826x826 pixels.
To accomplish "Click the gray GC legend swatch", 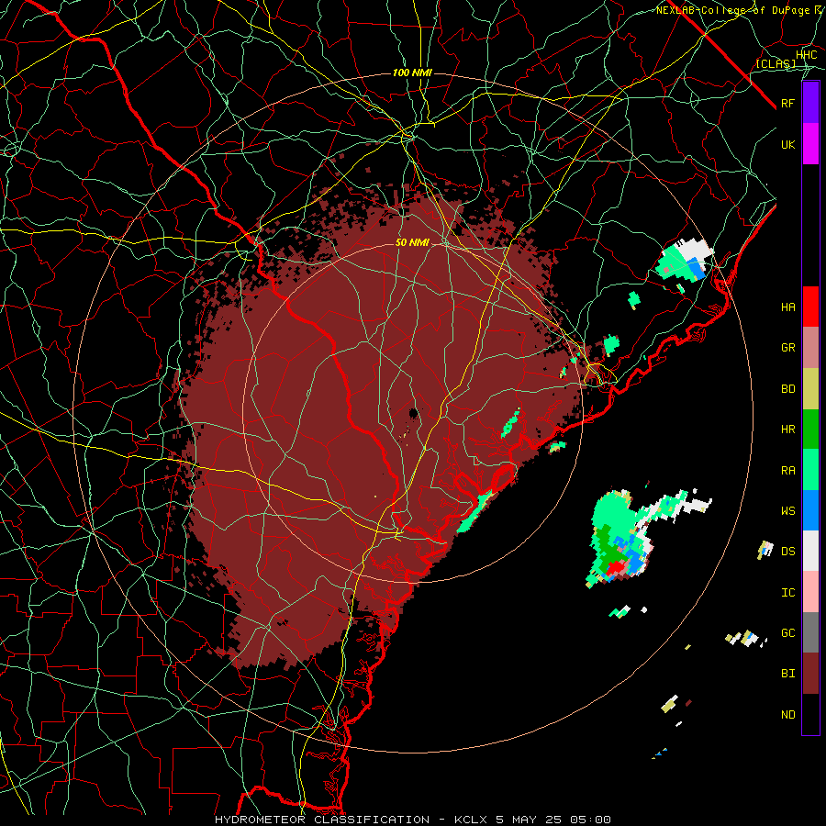I will pos(810,632).
